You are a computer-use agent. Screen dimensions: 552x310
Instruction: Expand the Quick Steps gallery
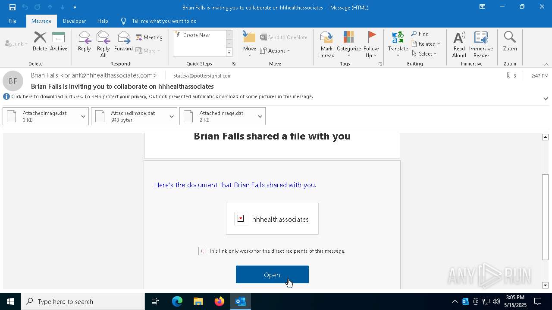point(229,53)
